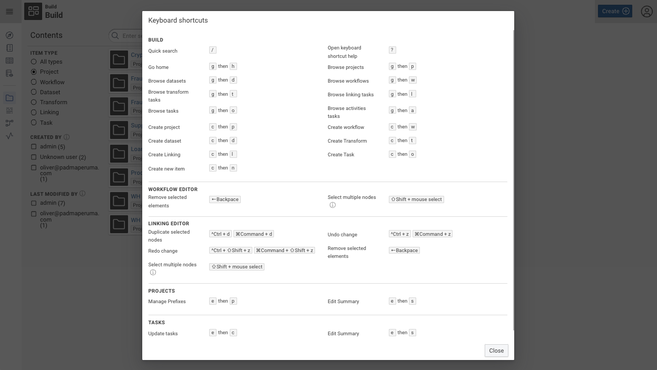Open the user account profile icon
This screenshot has height=370, width=657.
click(x=647, y=11)
